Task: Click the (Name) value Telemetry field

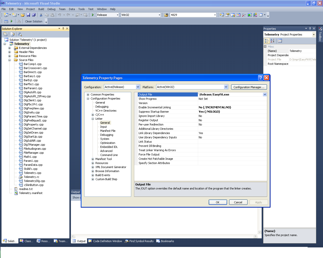Action: pyautogui.click(x=302, y=51)
